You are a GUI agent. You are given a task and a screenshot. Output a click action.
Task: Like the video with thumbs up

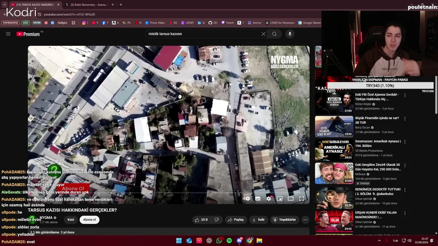click(201, 220)
